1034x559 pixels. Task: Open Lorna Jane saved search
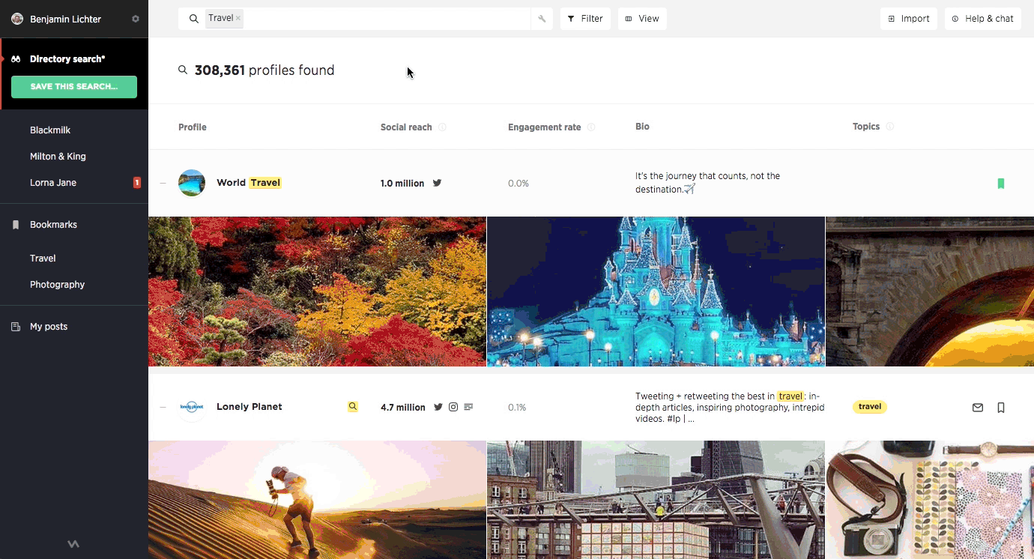pyautogui.click(x=53, y=183)
